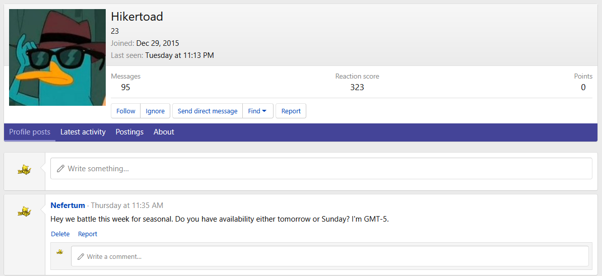Open Nefertum's profile via username link
Screen dimensions: 602x276
click(68, 205)
